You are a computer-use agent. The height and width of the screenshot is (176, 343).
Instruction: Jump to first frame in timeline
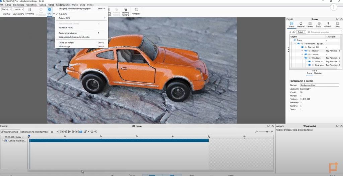tap(62, 132)
